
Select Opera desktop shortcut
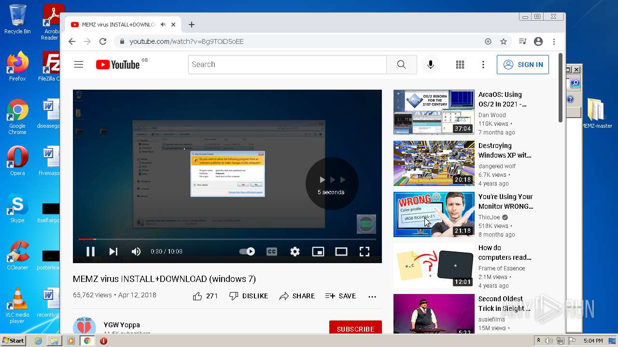(x=17, y=161)
